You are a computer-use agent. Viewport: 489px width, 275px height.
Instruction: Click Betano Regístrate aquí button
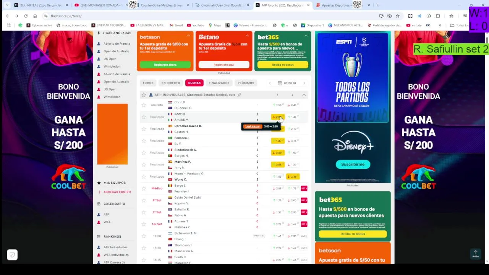coord(224,65)
